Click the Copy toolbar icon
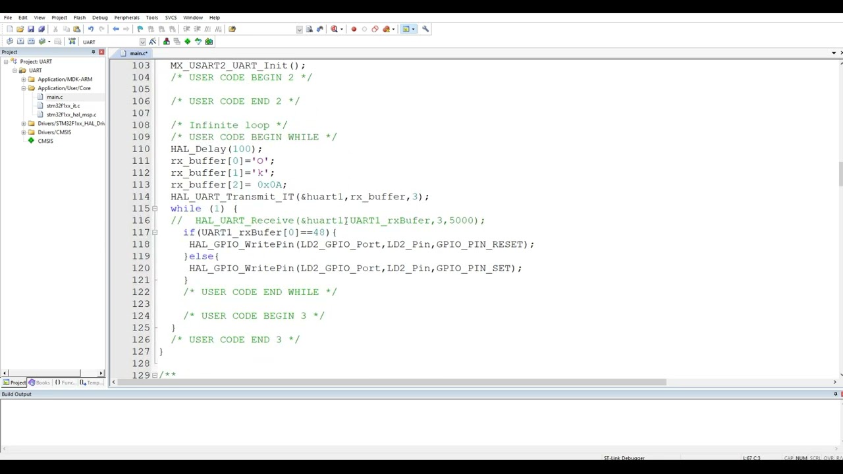The image size is (843, 474). pyautogui.click(x=66, y=29)
